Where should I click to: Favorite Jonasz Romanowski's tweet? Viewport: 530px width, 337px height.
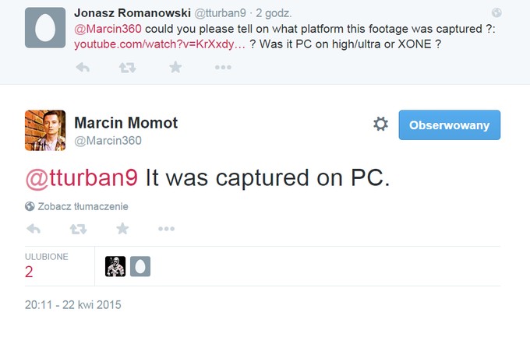(175, 68)
